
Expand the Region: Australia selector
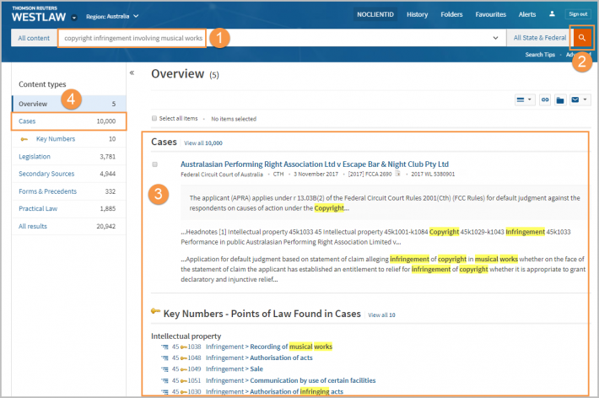pyautogui.click(x=112, y=16)
